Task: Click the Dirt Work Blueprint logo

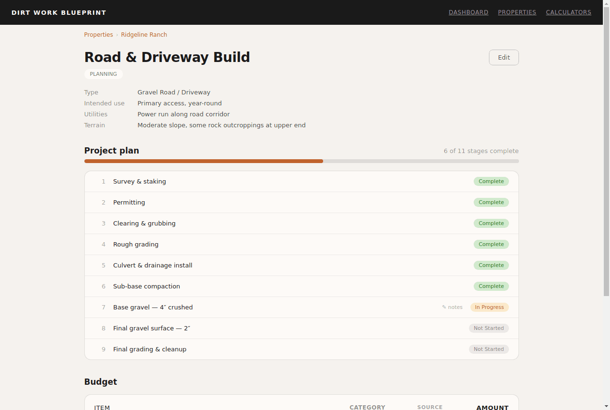Action: click(59, 12)
